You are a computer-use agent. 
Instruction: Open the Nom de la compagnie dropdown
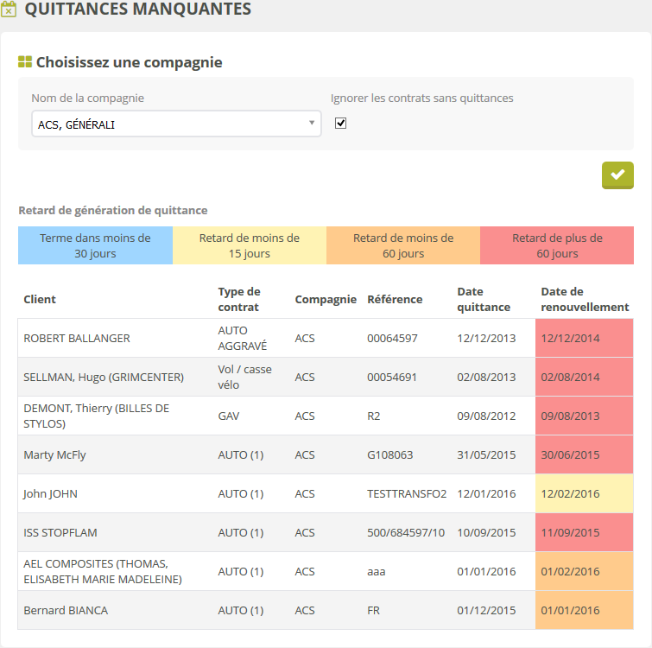pos(176,124)
